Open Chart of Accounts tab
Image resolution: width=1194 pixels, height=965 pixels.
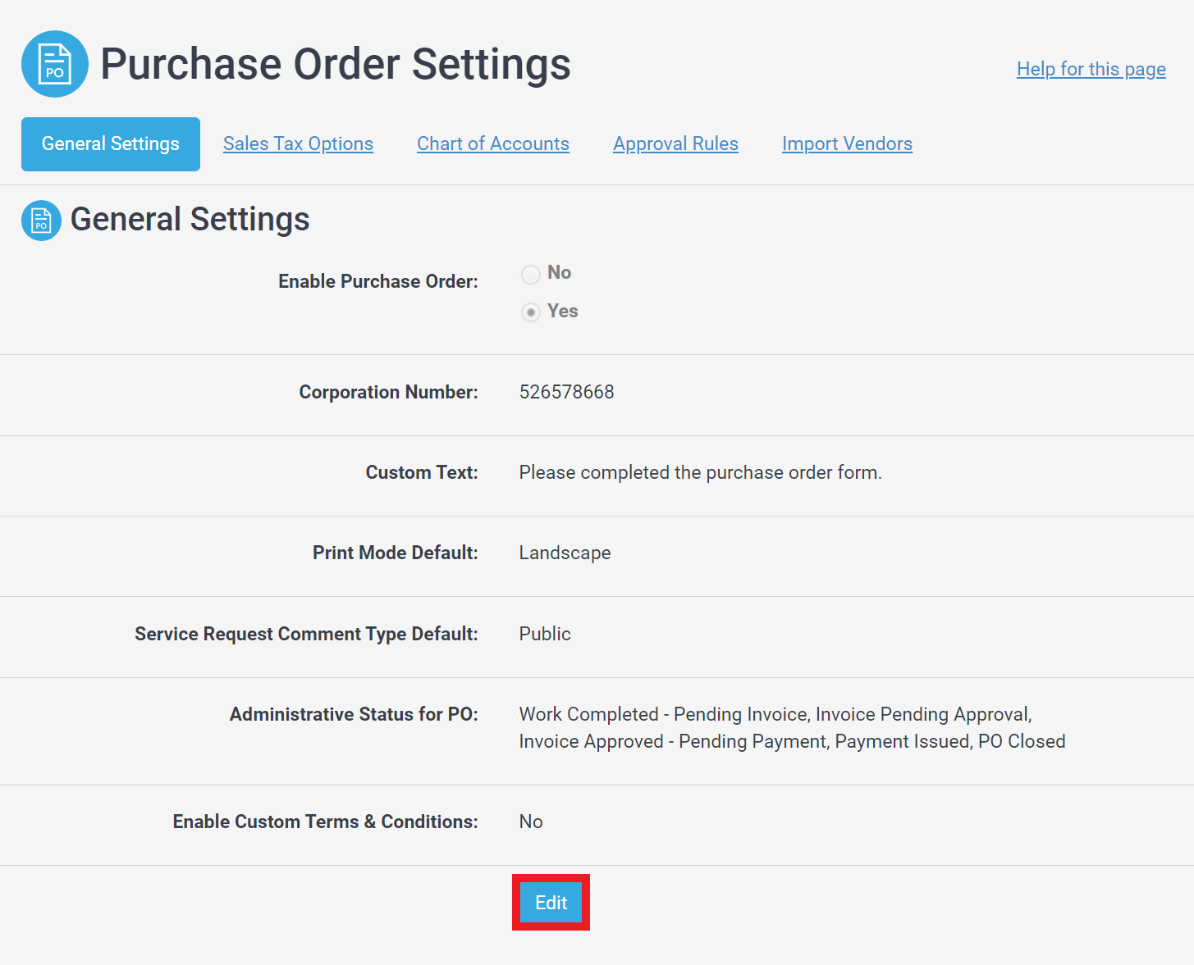coord(493,143)
